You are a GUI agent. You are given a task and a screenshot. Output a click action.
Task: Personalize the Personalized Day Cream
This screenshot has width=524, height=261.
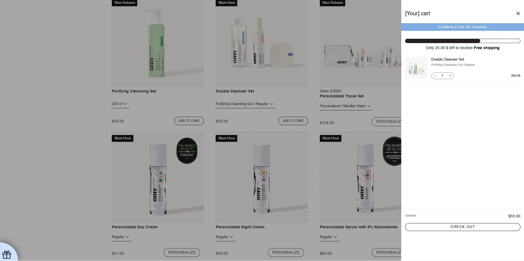pos(182,253)
